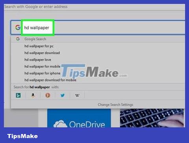Choose suggestion 'hd wallpaper for pc'
Screen dimensions: 189x143
pyautogui.click(x=98, y=46)
